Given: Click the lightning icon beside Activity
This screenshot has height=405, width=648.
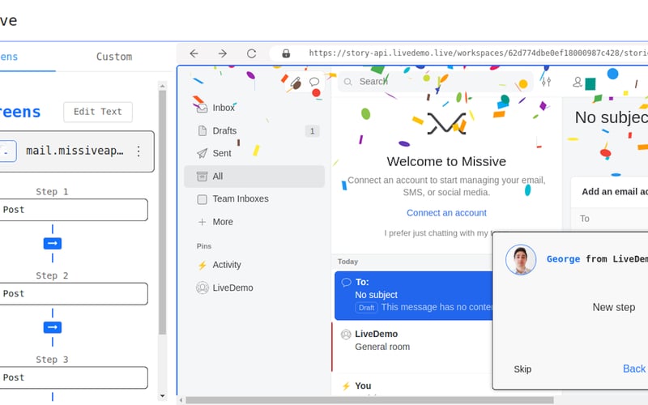Looking at the screenshot, I should [x=202, y=265].
